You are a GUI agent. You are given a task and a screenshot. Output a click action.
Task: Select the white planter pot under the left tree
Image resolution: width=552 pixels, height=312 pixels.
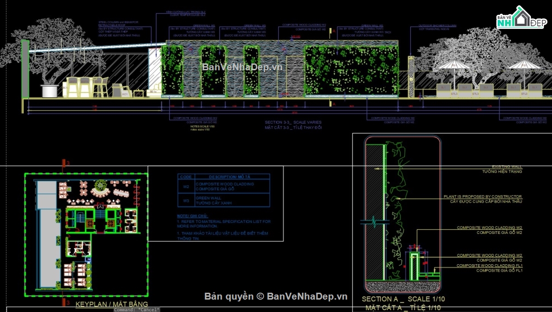(x=49, y=91)
